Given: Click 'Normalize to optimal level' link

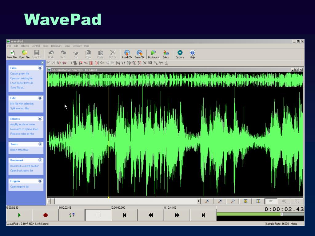Looking at the screenshot, I should [x=24, y=129].
